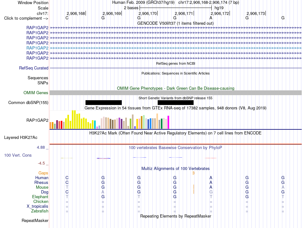Click the GTEx Gene Expression track title
The image size is (302, 228).
(x=175, y=108)
